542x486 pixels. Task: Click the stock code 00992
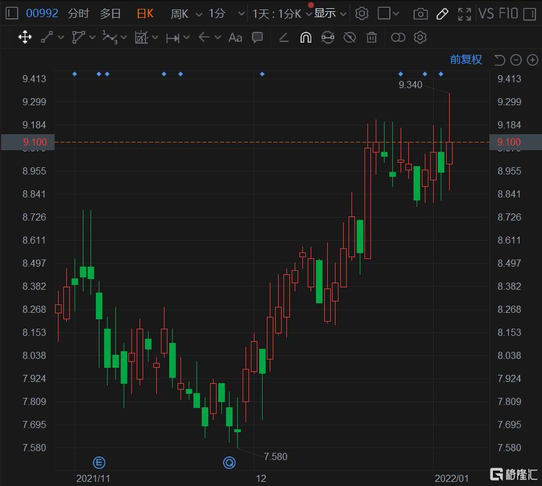[42, 14]
